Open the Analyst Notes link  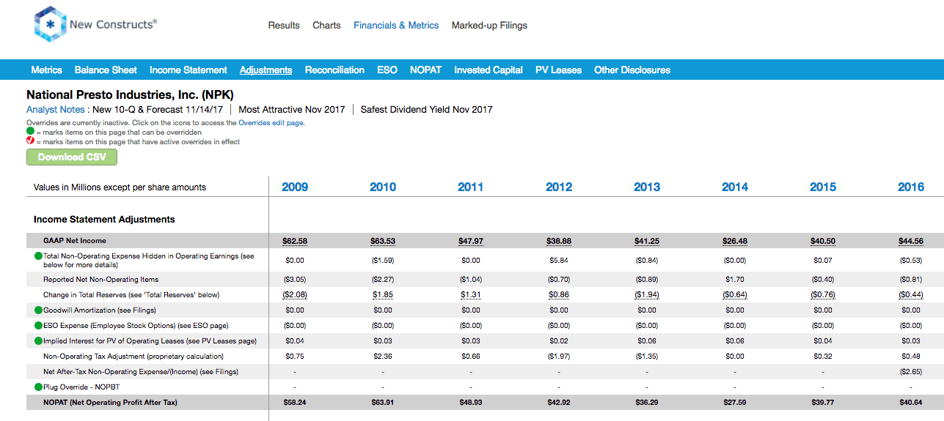pos(56,110)
